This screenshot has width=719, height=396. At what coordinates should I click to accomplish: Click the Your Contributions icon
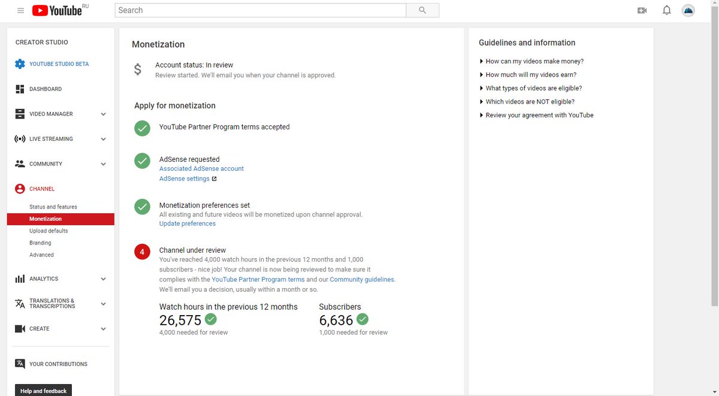tap(20, 364)
